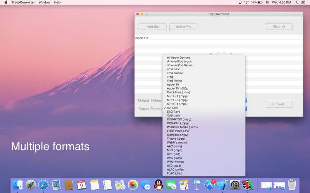Select Xvid (.avi) format

pos(204,115)
